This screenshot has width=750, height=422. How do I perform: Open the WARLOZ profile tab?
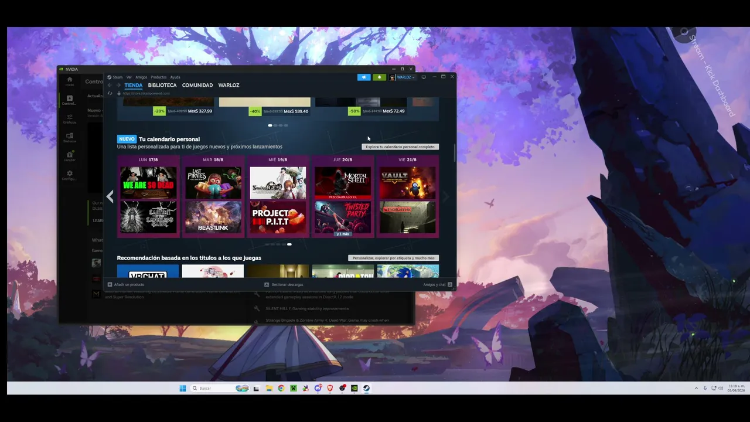coord(229,86)
